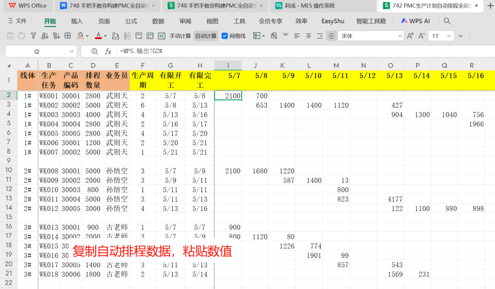Click the name box showing I2
Viewport: 495px width, 289px height.
click(37, 51)
